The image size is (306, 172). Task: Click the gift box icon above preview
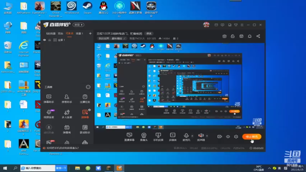[x=225, y=36]
